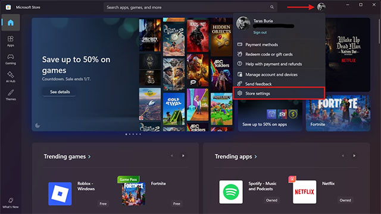Screen dimensions: 381x214
Task: Open the Spotify app icon
Action: (231, 191)
